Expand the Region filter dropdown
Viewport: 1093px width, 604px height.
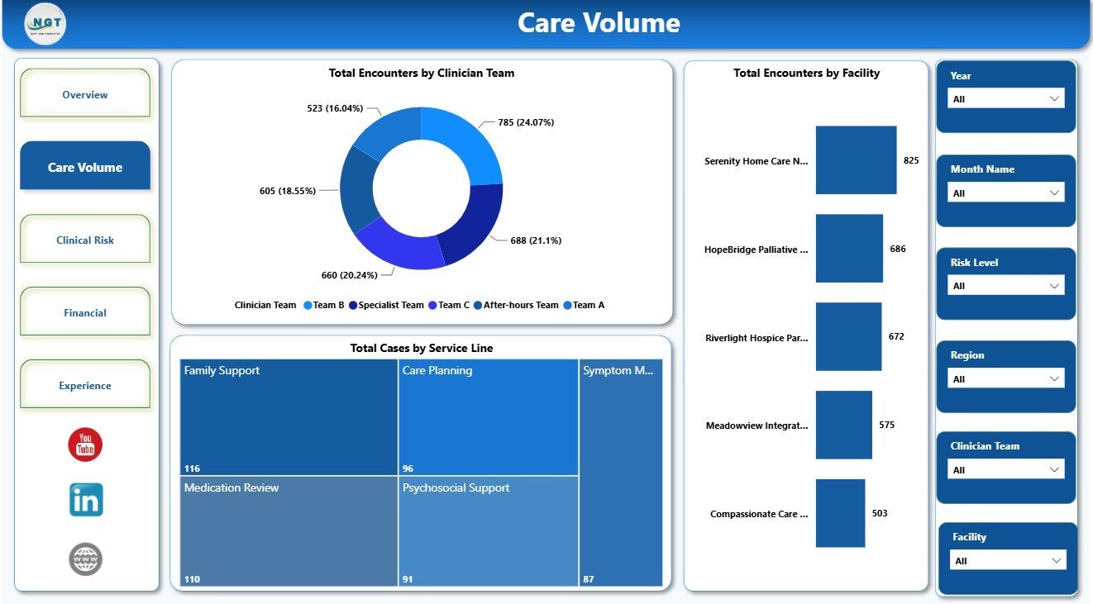[1005, 378]
